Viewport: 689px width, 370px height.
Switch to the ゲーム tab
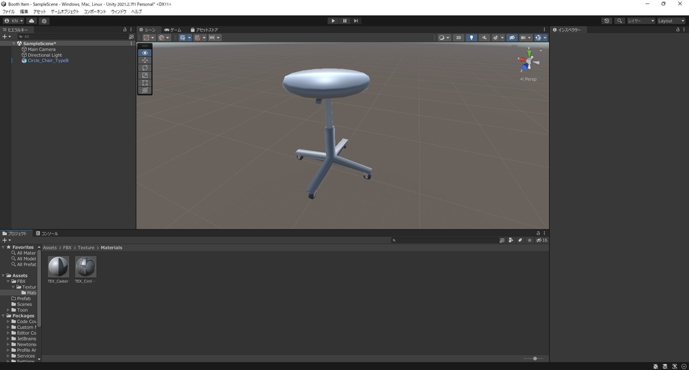pos(173,30)
